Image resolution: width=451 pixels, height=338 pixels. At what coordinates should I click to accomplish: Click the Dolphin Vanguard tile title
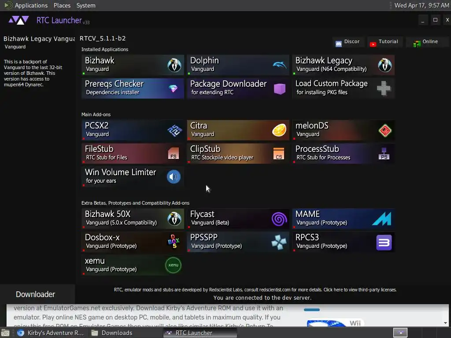(x=204, y=60)
